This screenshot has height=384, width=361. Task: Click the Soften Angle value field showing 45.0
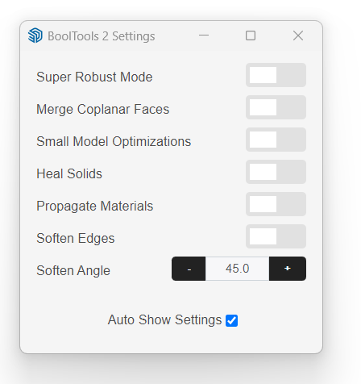tap(238, 269)
